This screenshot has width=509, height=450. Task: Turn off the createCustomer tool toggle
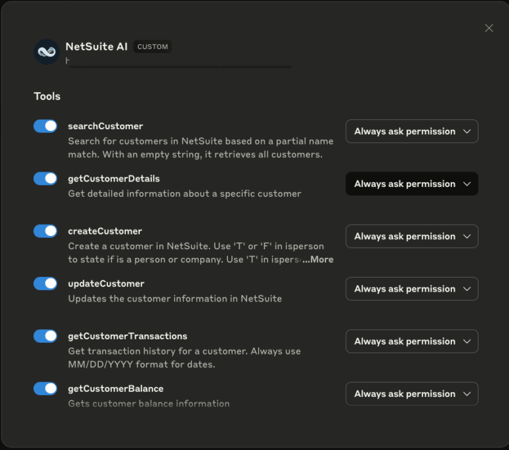(46, 231)
